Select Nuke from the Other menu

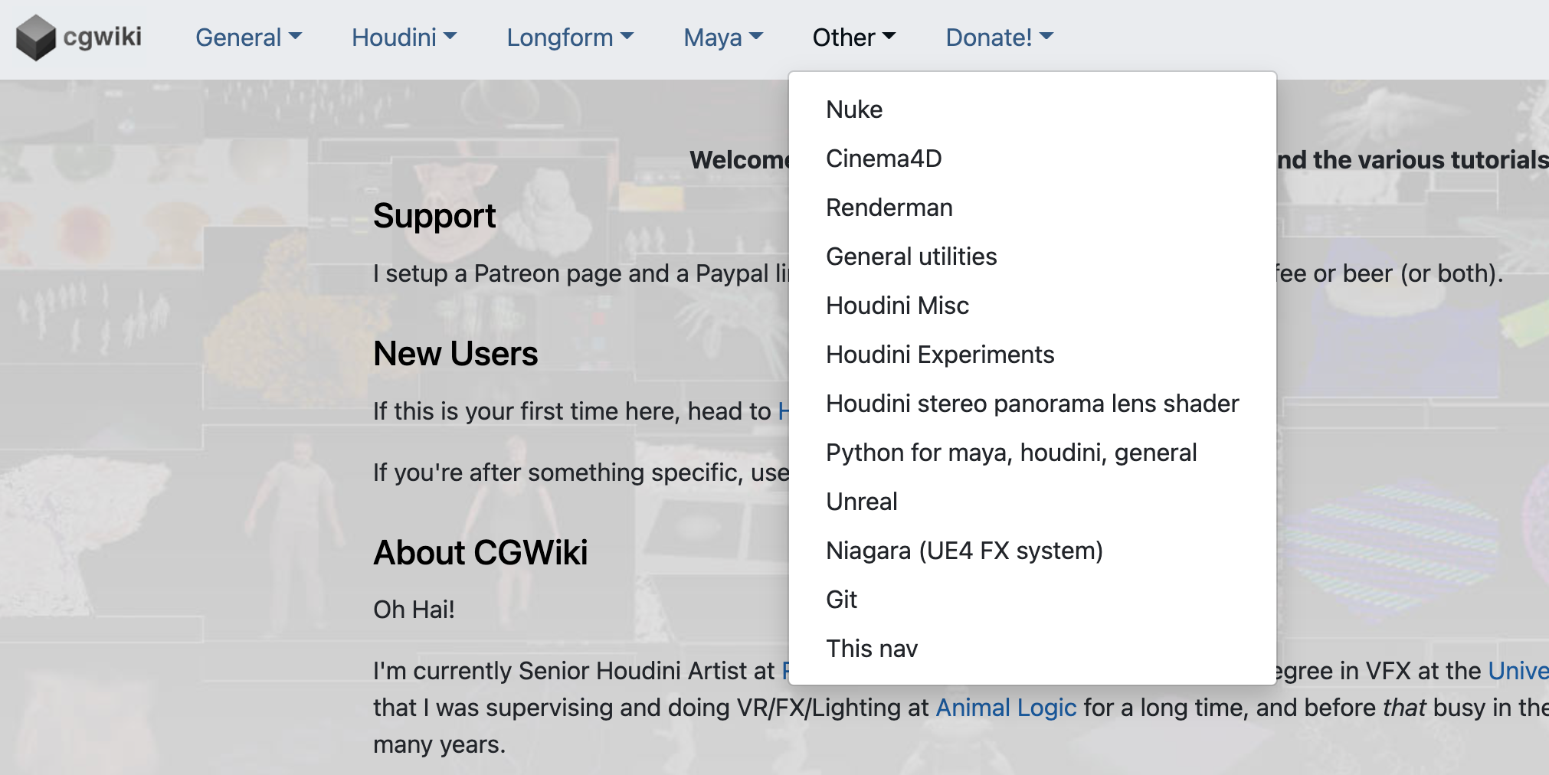[x=1032, y=110]
